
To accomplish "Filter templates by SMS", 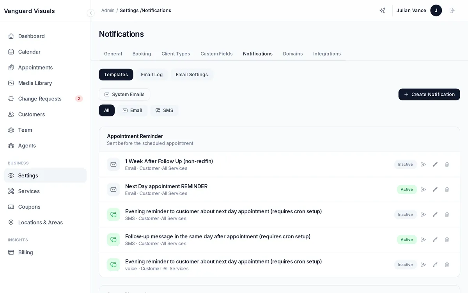I will click(x=164, y=111).
